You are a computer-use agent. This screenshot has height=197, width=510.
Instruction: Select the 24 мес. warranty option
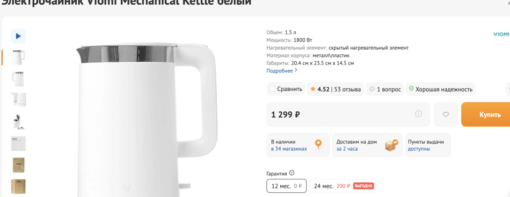tap(344, 186)
